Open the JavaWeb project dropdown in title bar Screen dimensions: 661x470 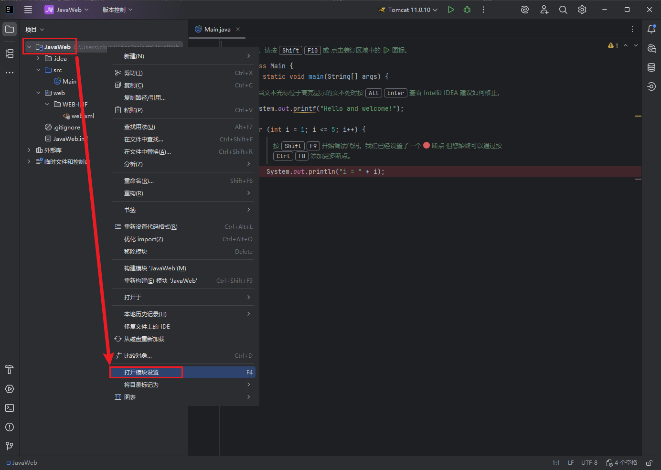coord(67,10)
